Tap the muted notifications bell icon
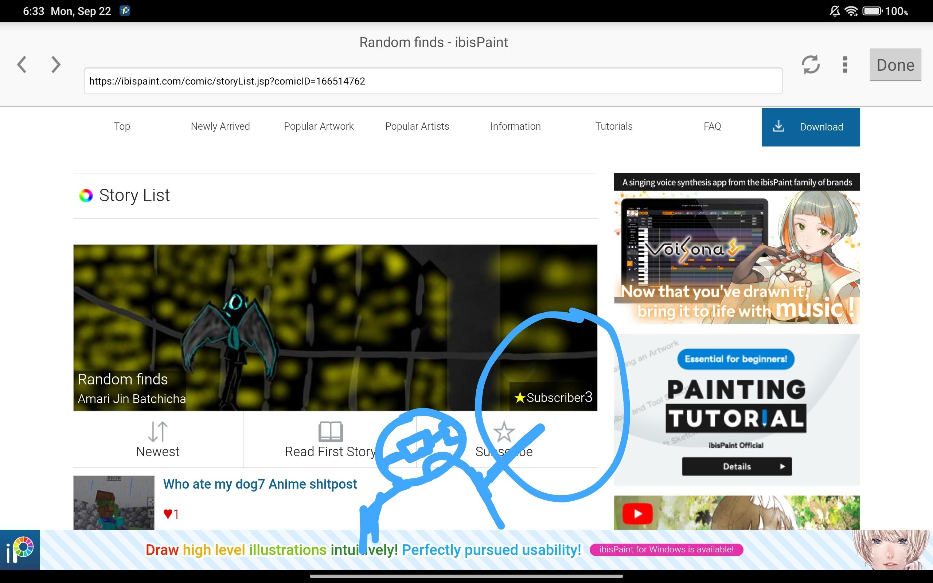This screenshot has height=583, width=933. [x=835, y=11]
